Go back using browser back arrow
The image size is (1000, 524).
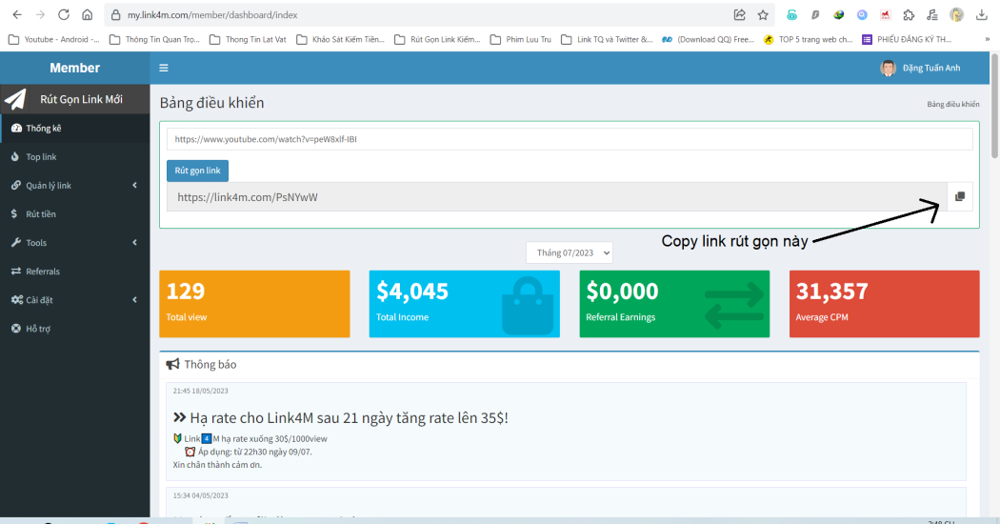pyautogui.click(x=17, y=14)
